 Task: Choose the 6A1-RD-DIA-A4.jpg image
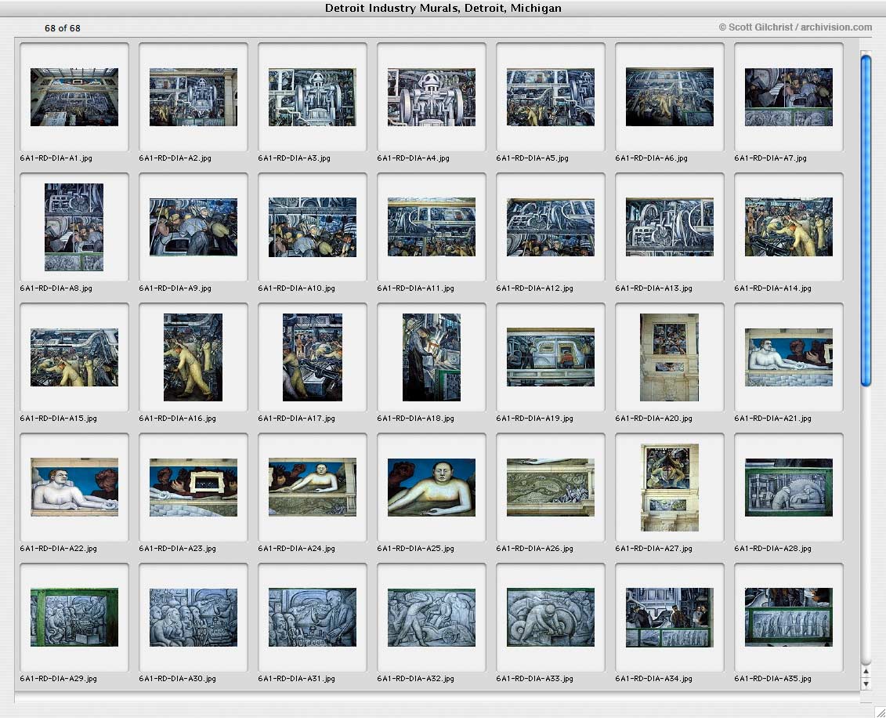[x=431, y=97]
